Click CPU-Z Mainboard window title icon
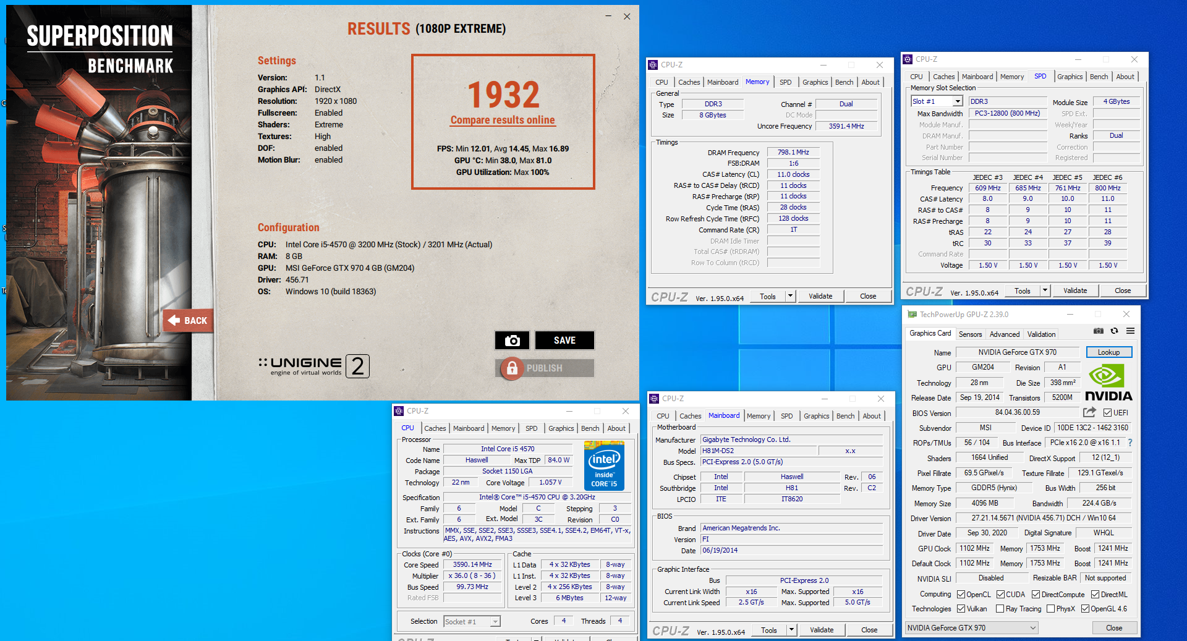 654,399
